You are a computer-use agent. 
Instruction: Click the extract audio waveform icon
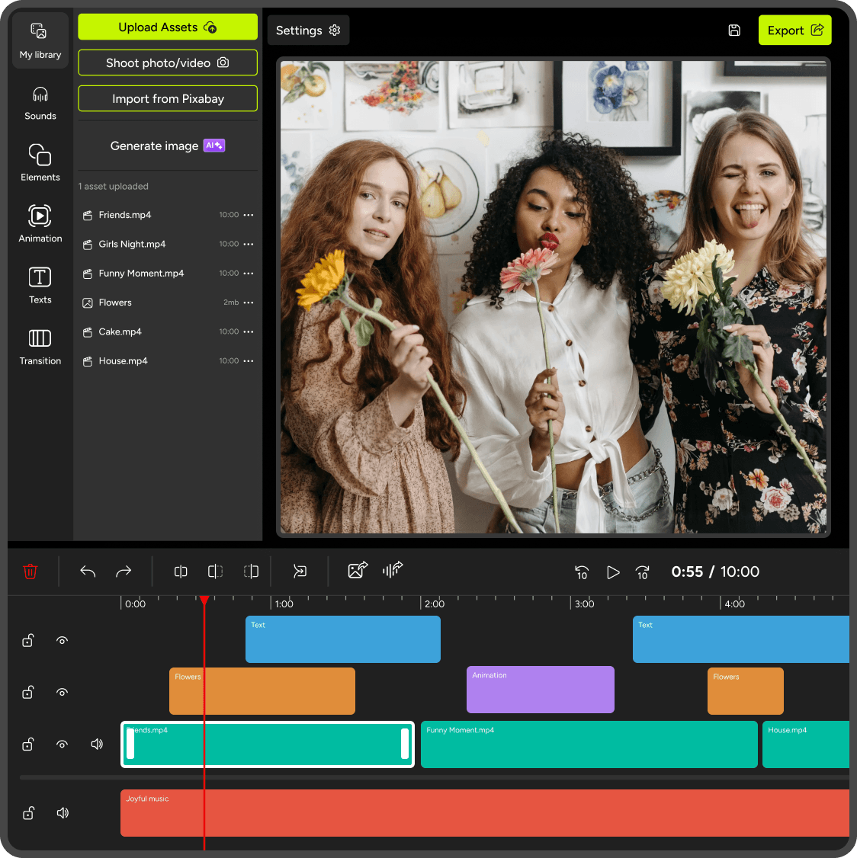click(x=393, y=570)
